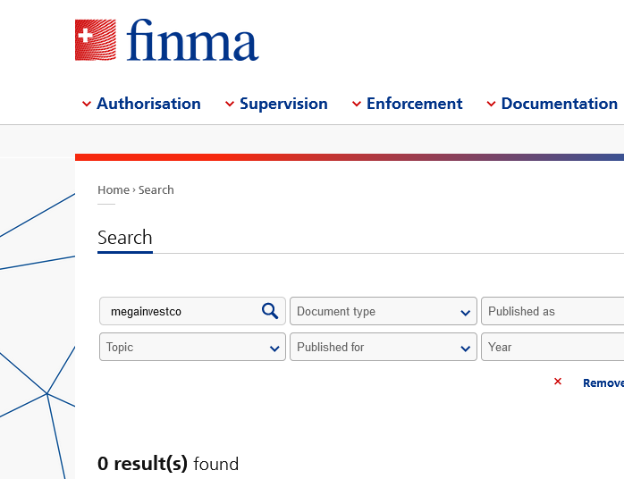Click the FINMA logo
The width and height of the screenshot is (624, 479).
pos(167,40)
